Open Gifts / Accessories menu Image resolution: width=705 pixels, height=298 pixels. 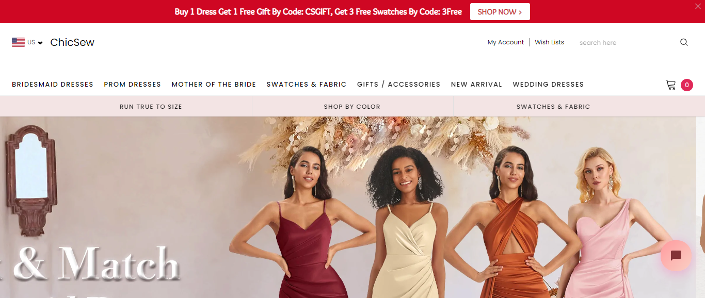coord(398,84)
